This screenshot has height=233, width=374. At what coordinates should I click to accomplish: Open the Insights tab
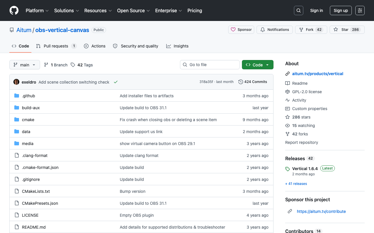[177, 46]
